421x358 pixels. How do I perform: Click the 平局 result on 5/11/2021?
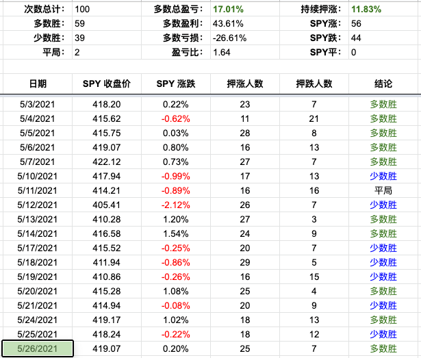point(383,189)
